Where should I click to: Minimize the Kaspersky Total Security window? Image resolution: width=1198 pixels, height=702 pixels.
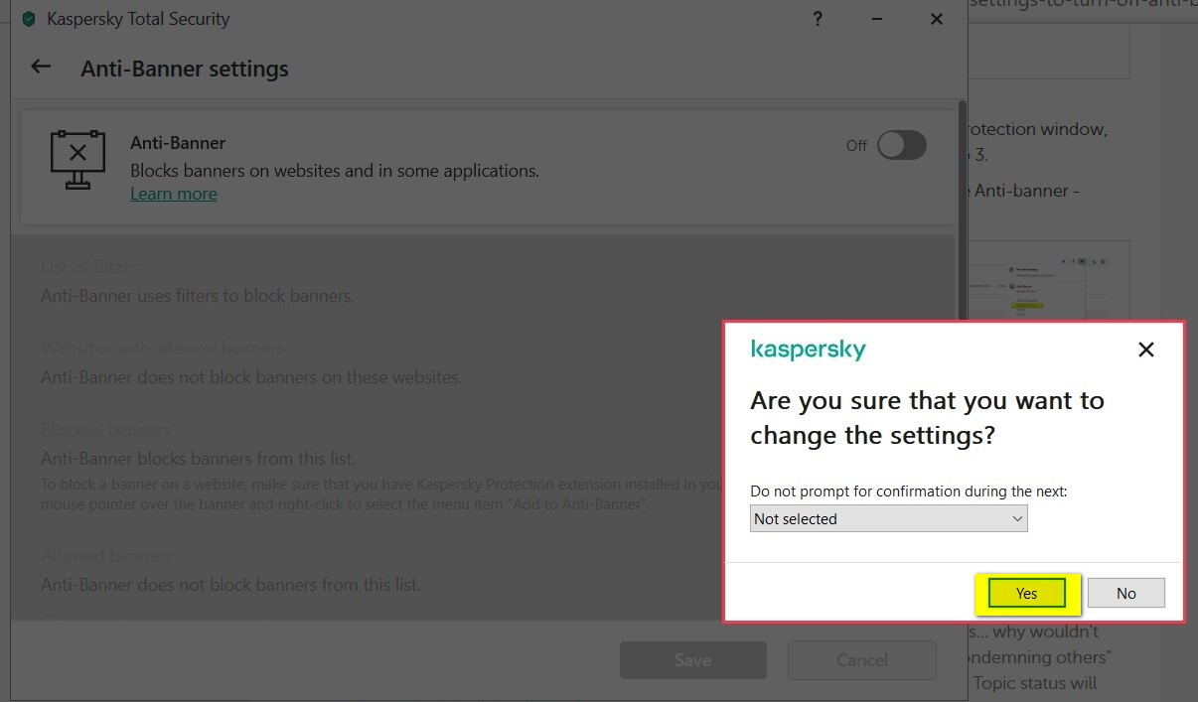tap(877, 19)
